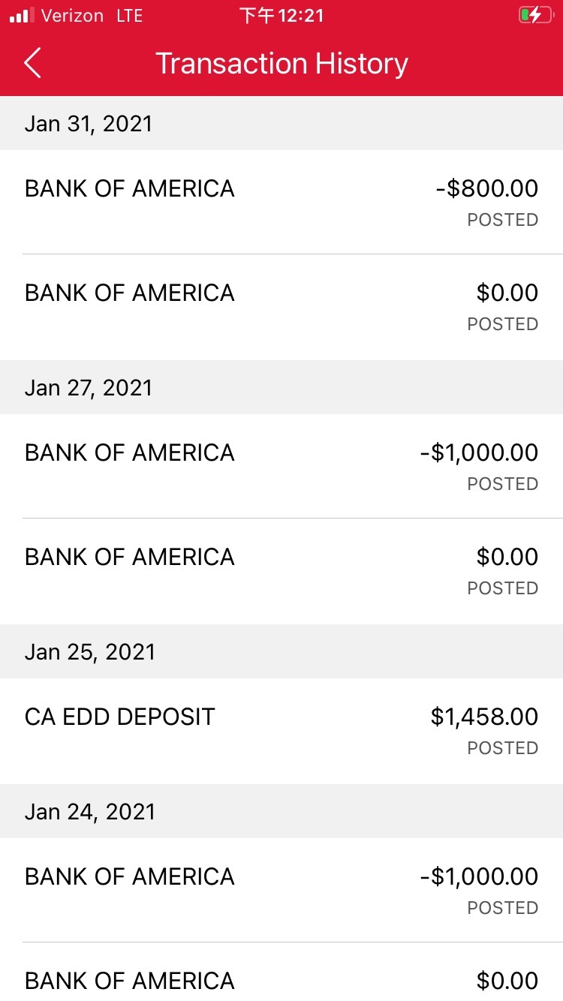Tap the battery charging icon
563x1001 pixels.
click(x=534, y=16)
